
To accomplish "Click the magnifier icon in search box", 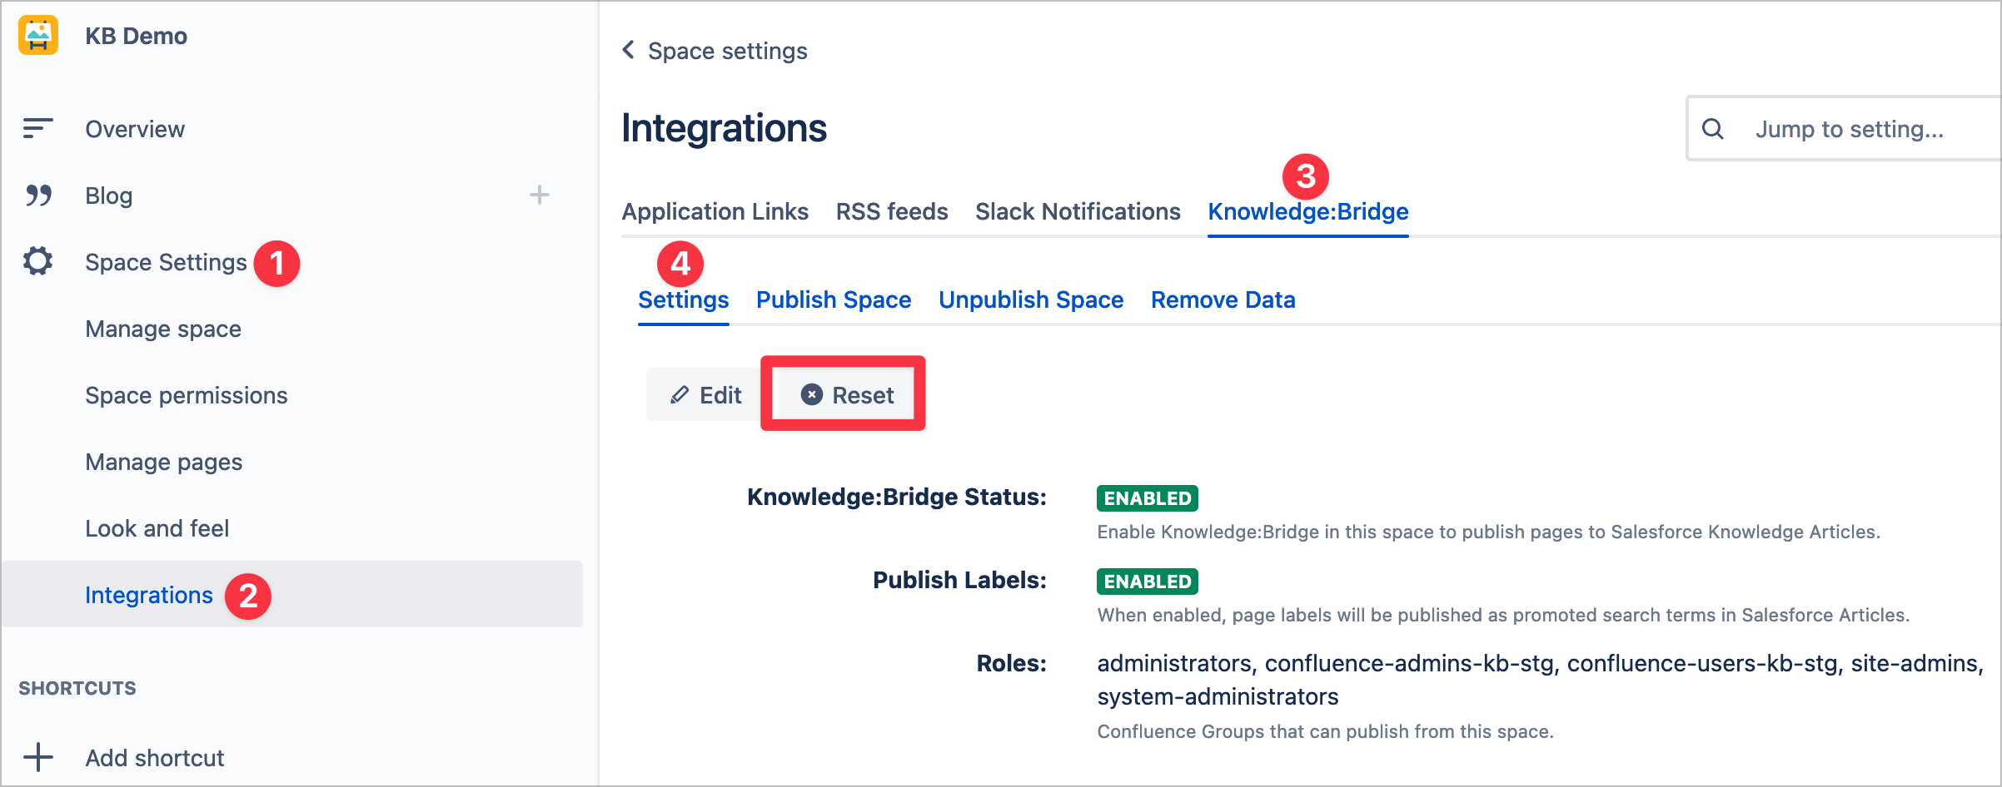I will coord(1712,129).
